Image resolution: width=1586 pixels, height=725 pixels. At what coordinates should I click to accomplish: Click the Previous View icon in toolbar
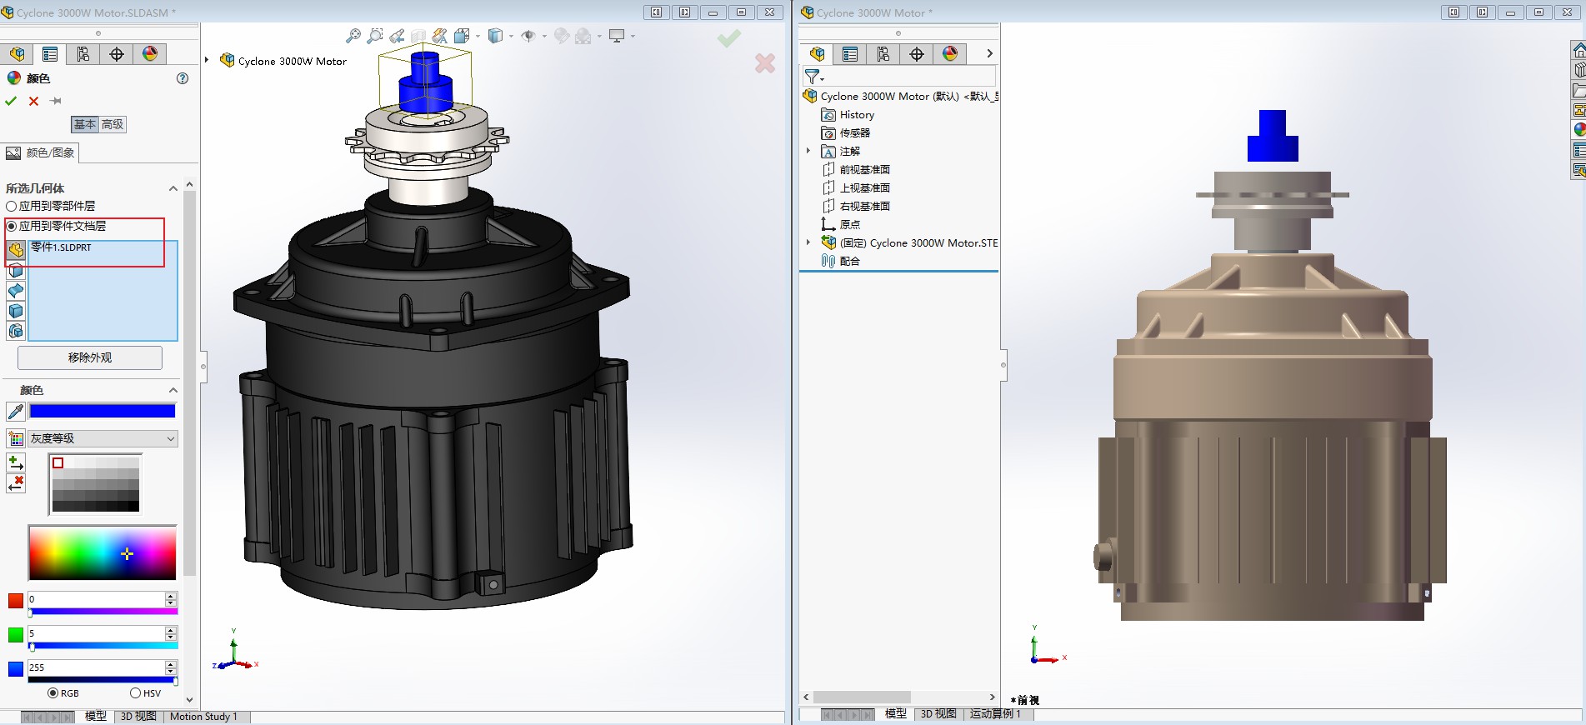(397, 36)
